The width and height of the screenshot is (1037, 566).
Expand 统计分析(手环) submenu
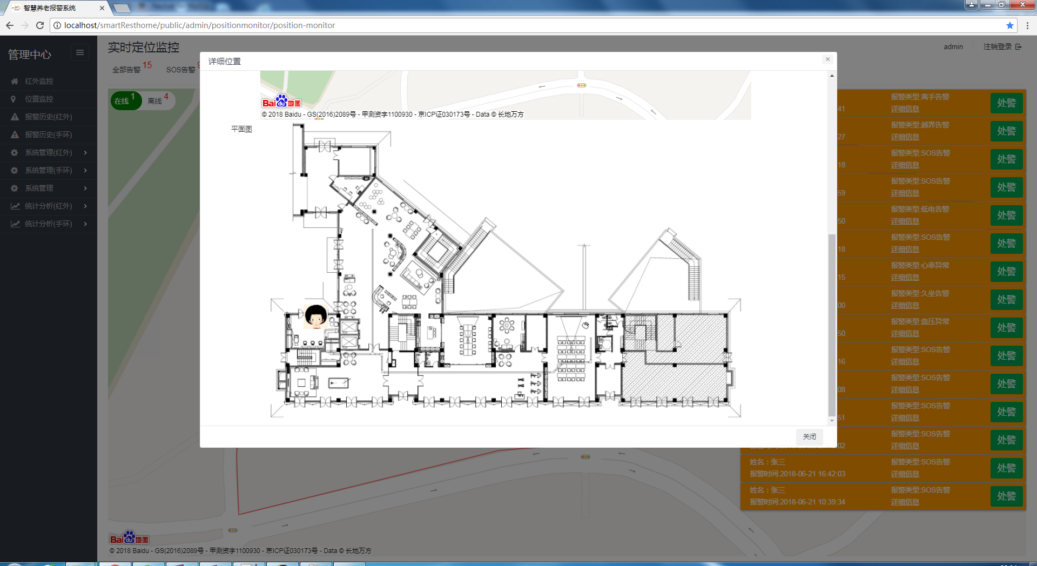click(x=49, y=224)
